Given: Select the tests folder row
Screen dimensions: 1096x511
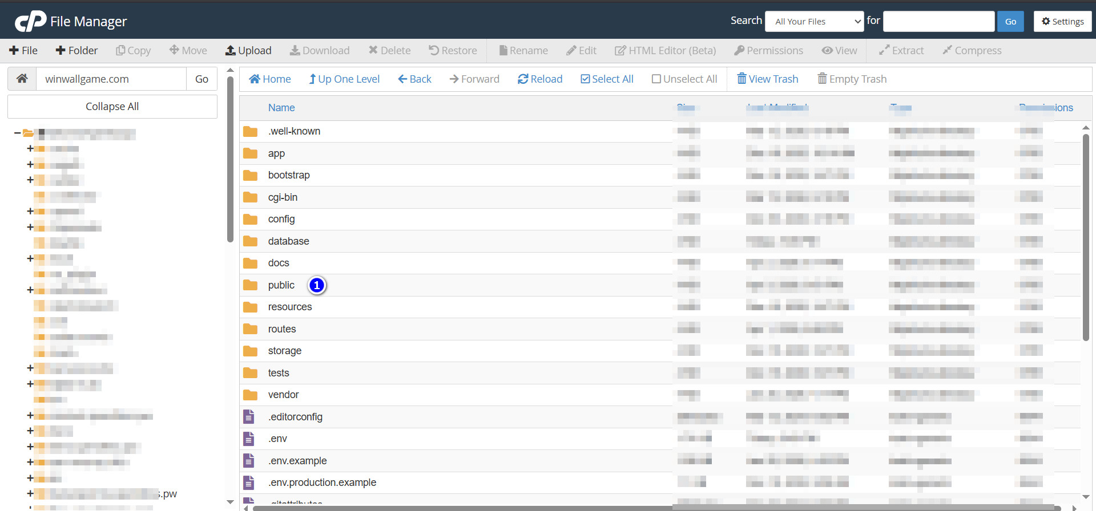Looking at the screenshot, I should point(660,373).
